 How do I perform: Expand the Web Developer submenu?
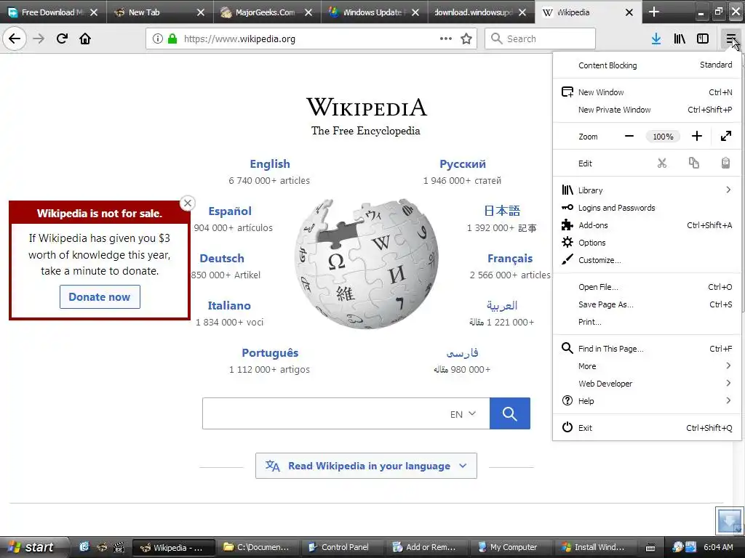tap(647, 384)
